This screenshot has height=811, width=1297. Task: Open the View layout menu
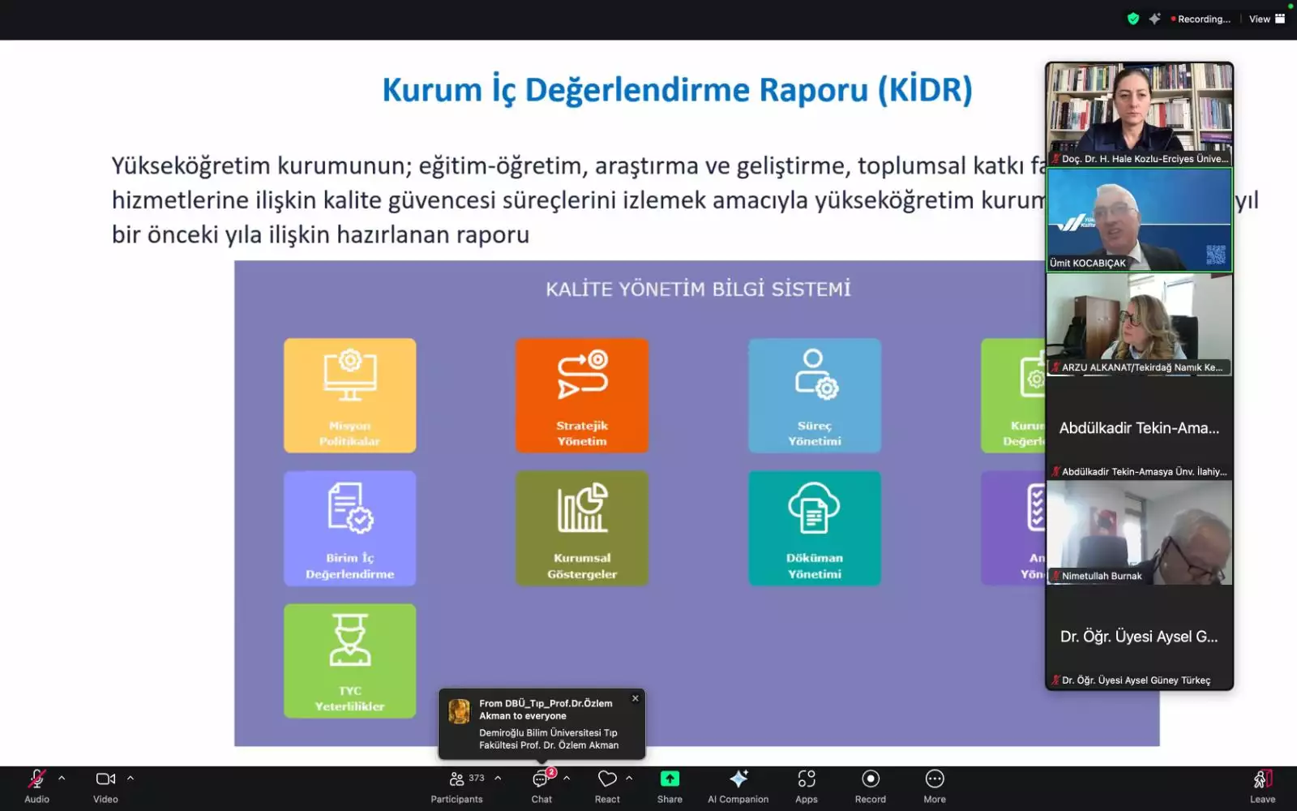1266,19
